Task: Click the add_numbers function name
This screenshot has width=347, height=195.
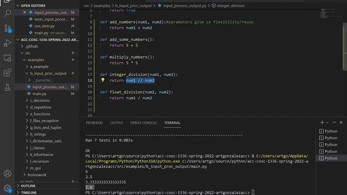Action: [x=123, y=22]
